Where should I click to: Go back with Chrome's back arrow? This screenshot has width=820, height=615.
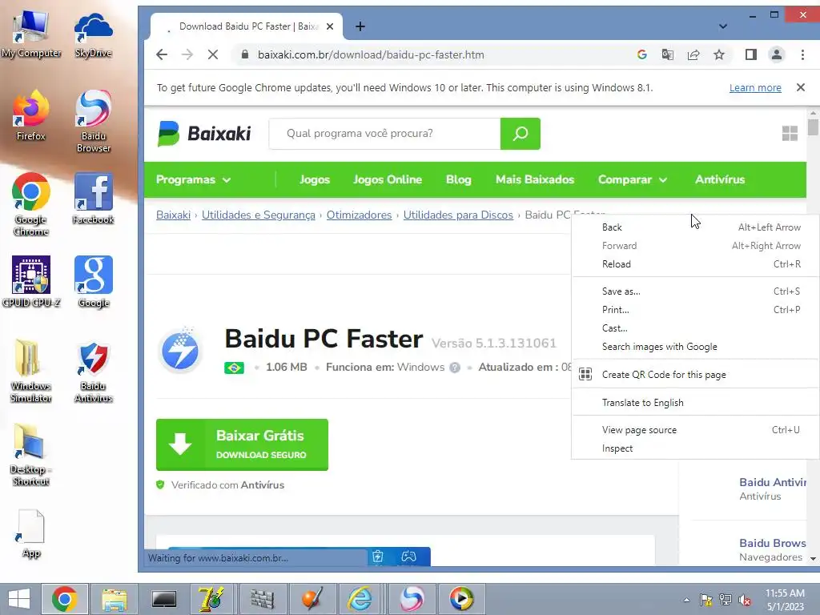(162, 54)
